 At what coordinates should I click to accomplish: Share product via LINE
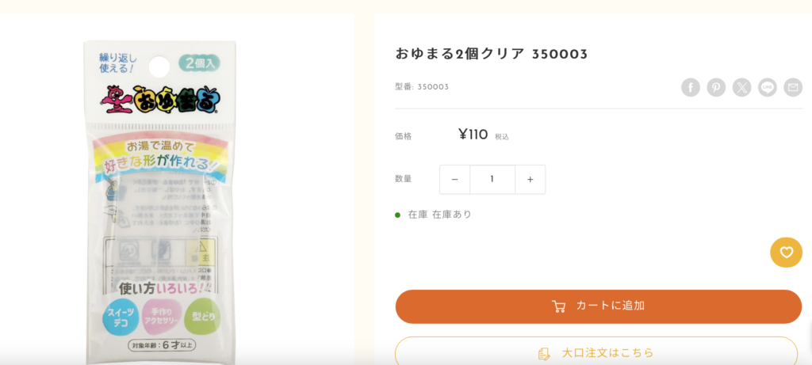[x=768, y=87]
